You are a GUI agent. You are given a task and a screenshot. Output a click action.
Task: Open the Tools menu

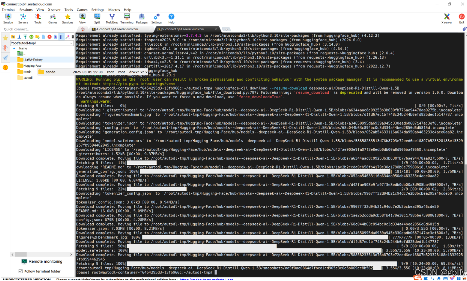[68, 10]
